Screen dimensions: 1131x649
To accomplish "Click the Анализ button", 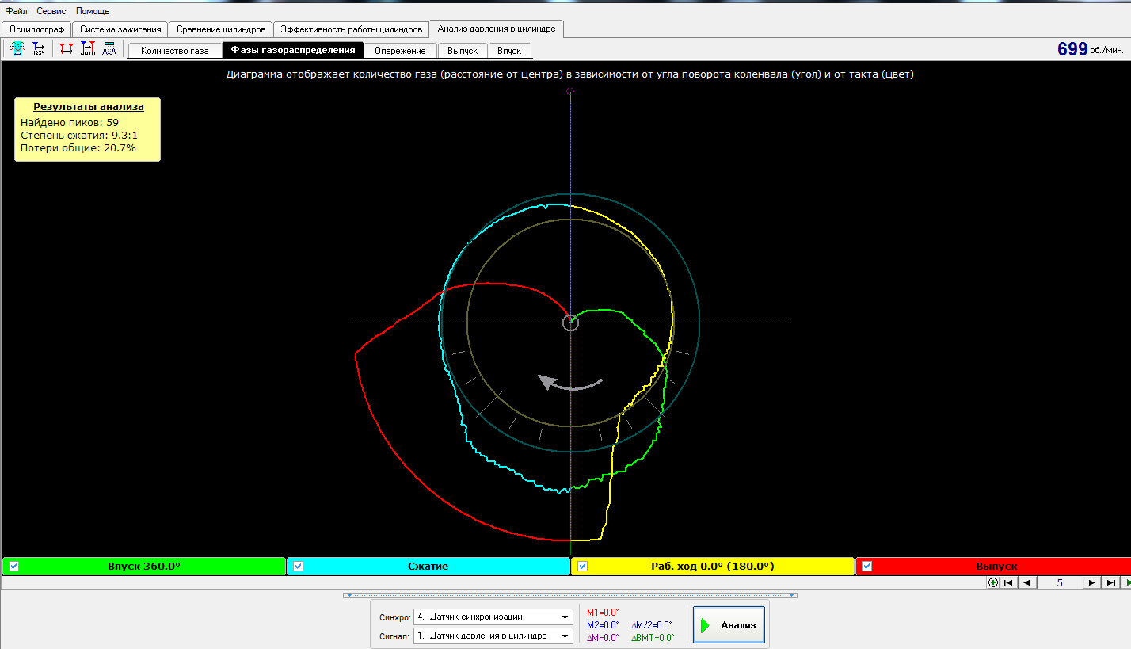I will point(729,625).
